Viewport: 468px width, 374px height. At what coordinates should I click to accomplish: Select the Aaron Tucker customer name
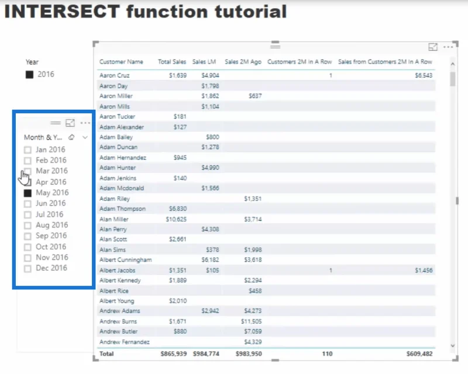pos(118,117)
